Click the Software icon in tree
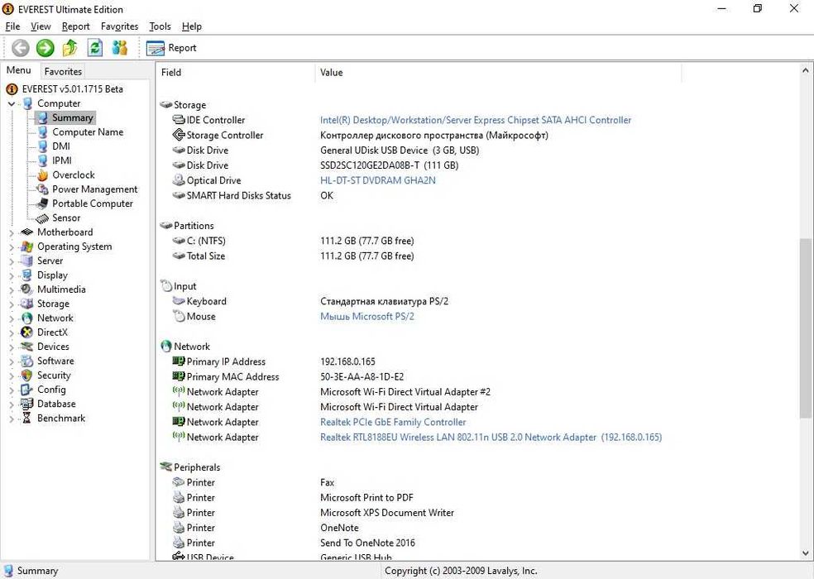The height and width of the screenshot is (579, 814). tap(26, 361)
